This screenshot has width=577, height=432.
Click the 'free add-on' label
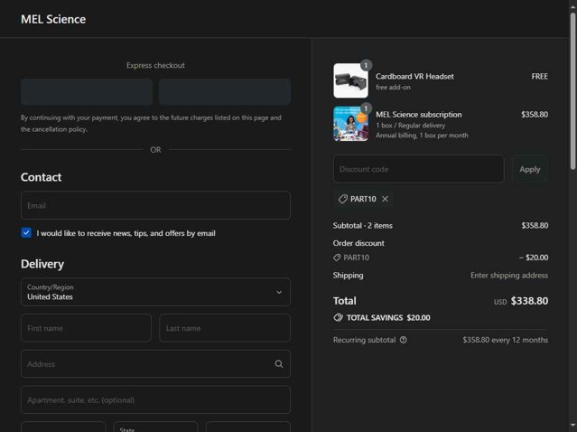tap(393, 88)
